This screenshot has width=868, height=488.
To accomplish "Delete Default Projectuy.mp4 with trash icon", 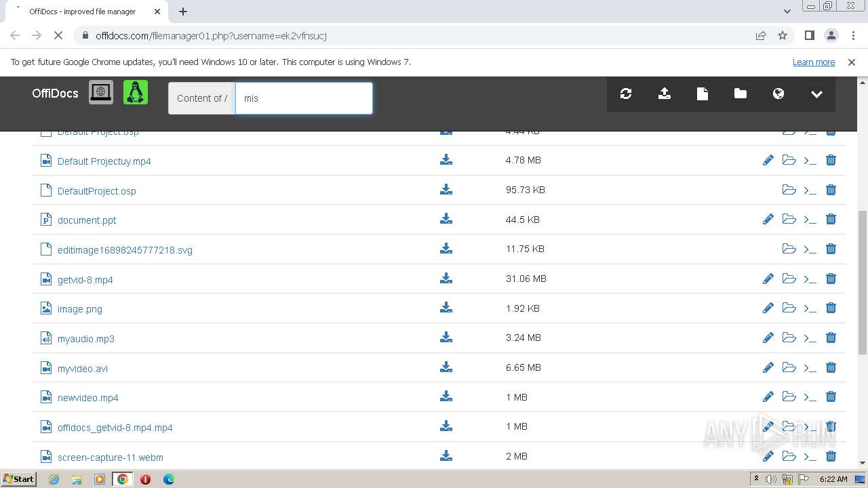I will point(831,160).
